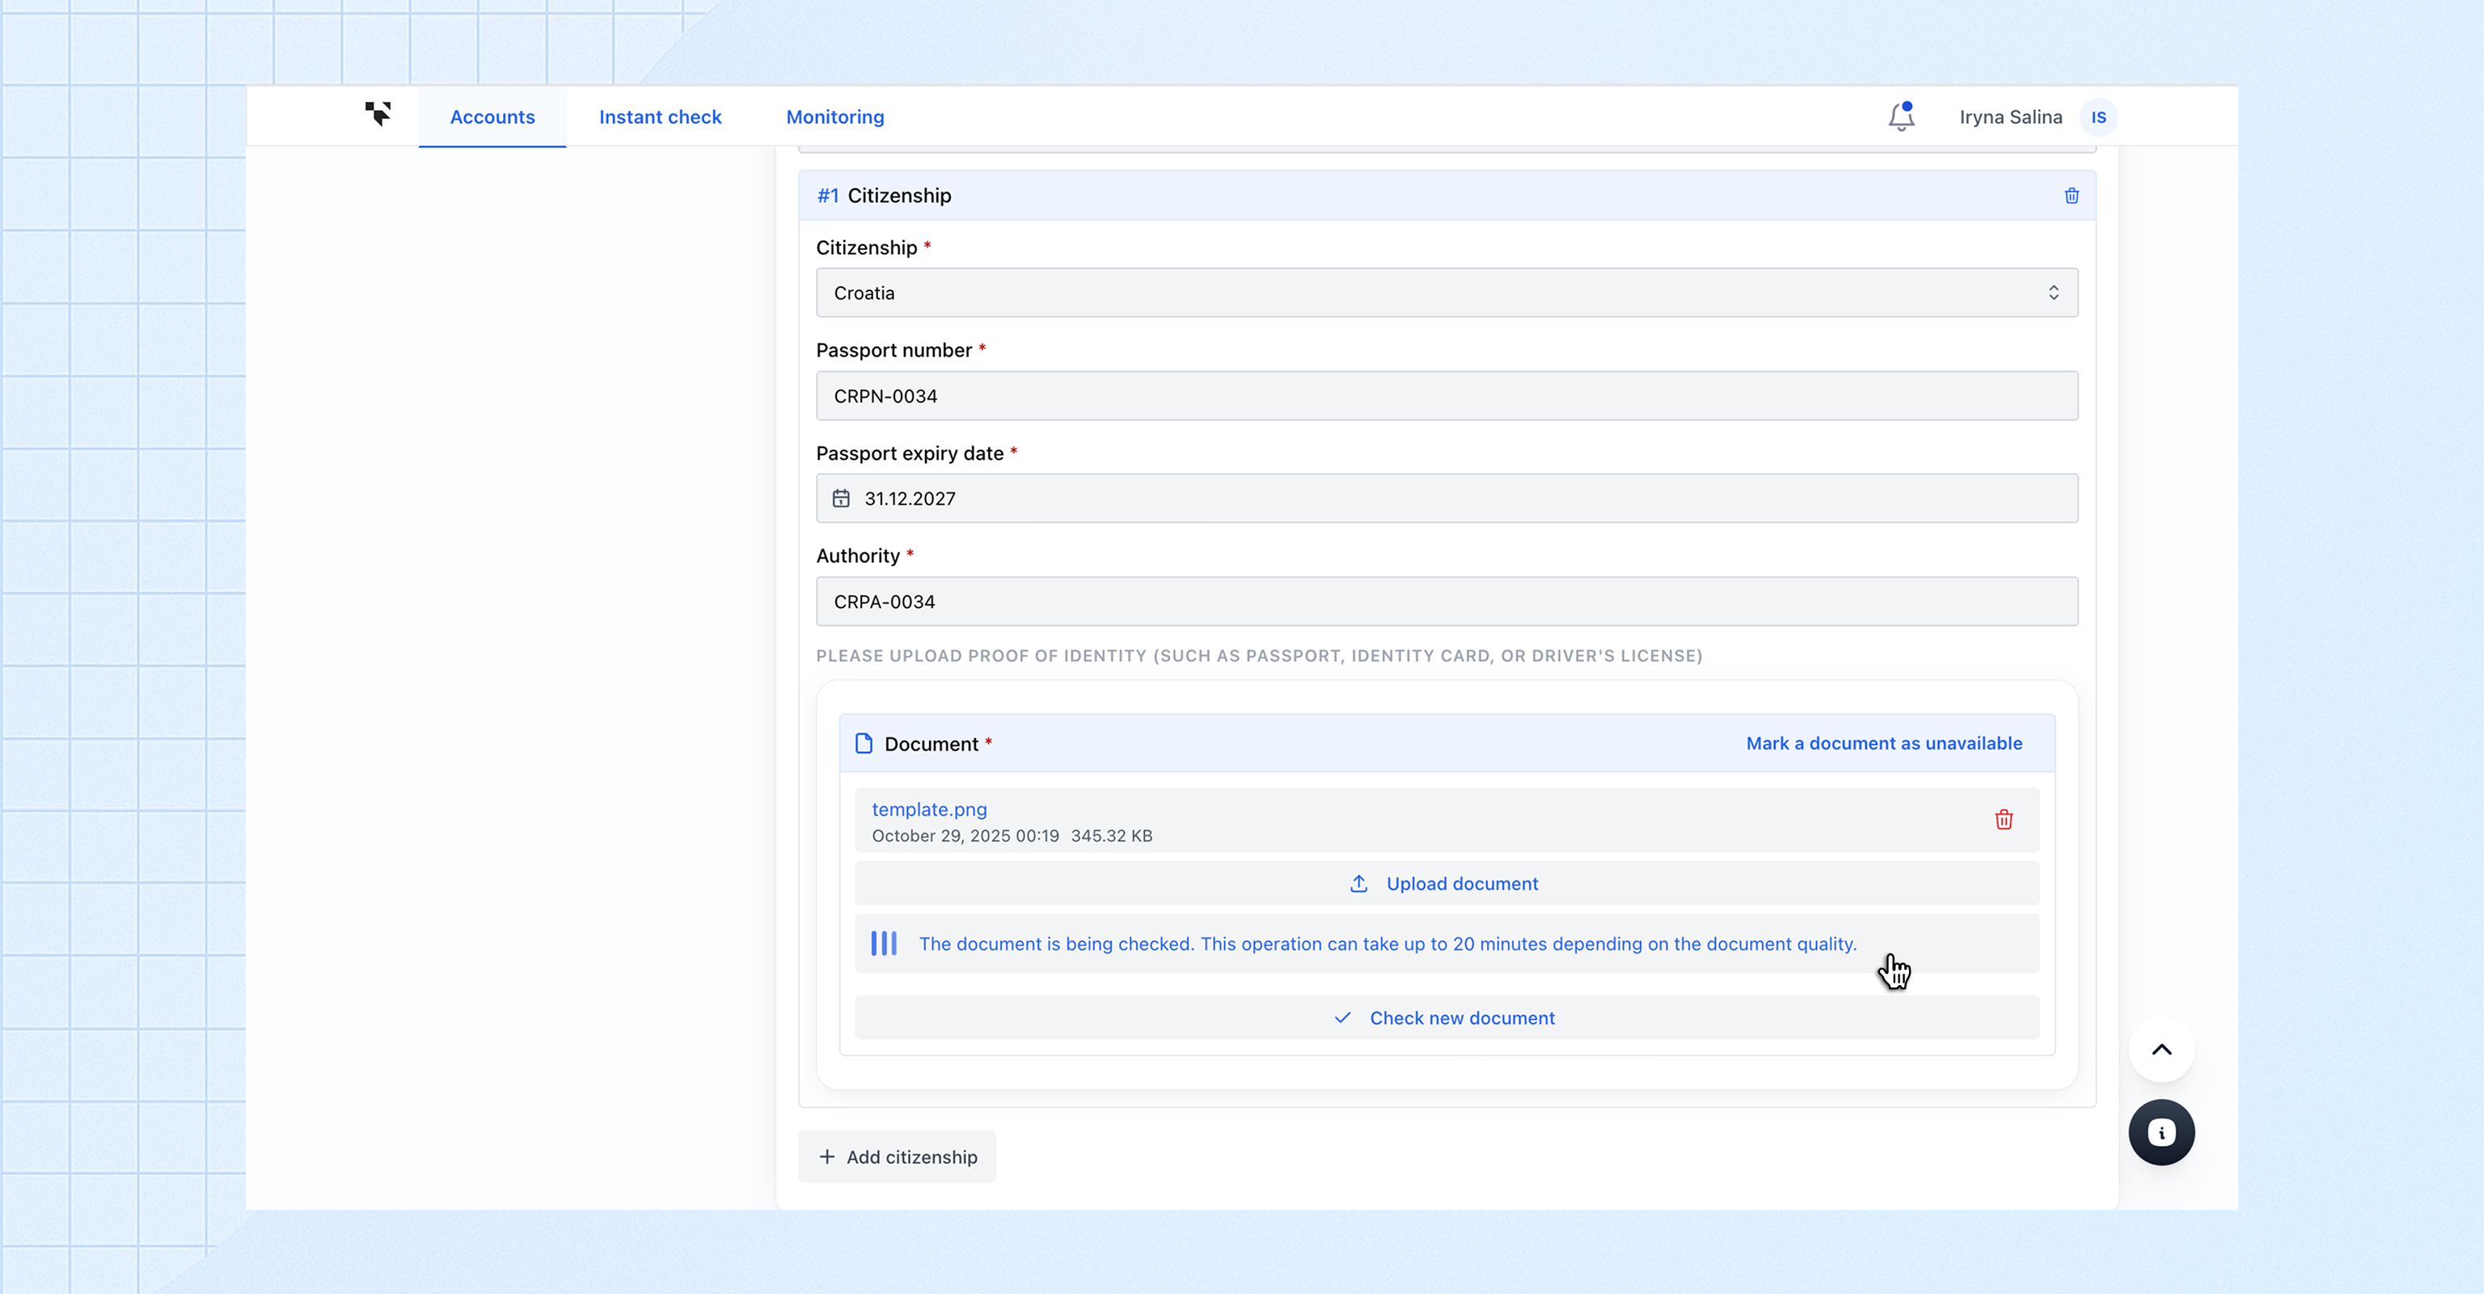Remove template.png with red trash icon

[2004, 819]
